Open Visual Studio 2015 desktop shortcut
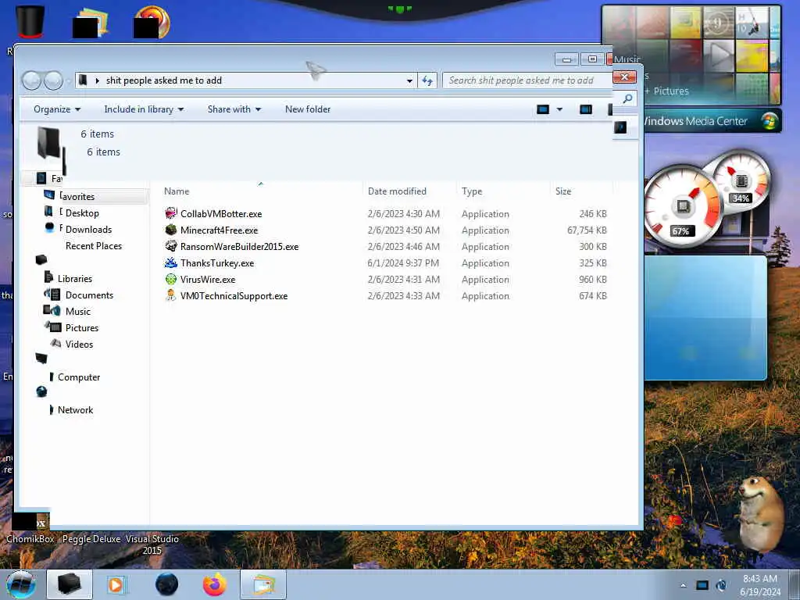Screen dimensions: 800x600 tap(152, 545)
